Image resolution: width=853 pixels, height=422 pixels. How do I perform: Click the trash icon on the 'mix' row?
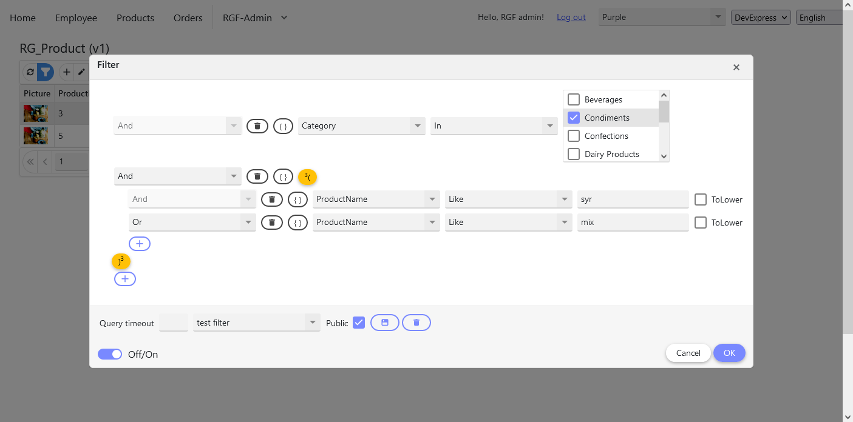coord(271,223)
